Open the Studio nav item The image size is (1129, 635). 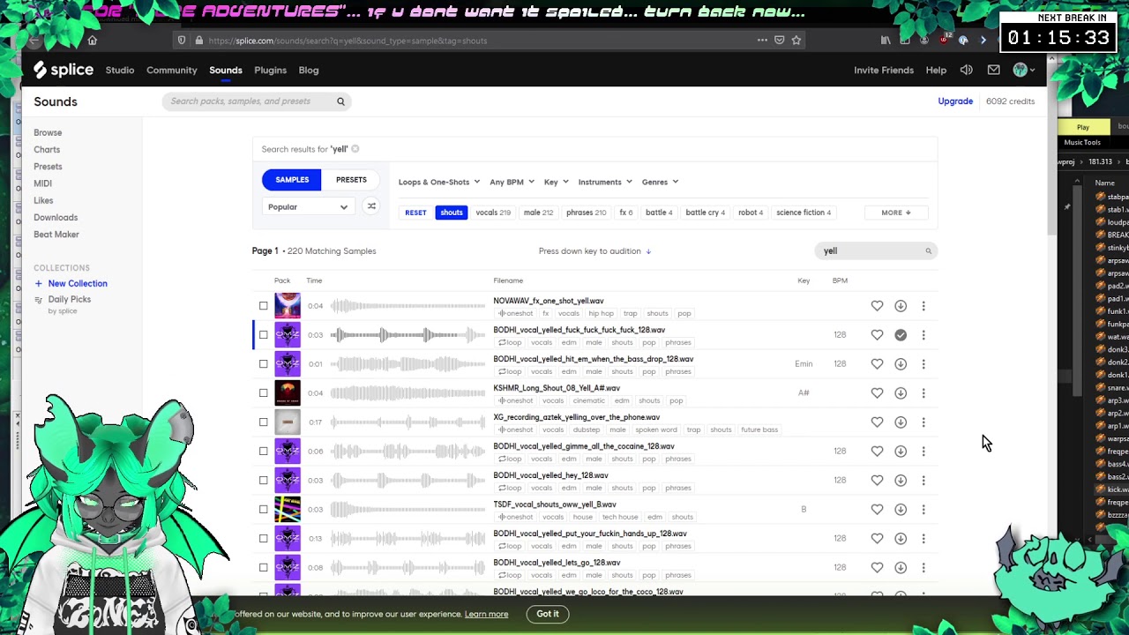(x=120, y=70)
